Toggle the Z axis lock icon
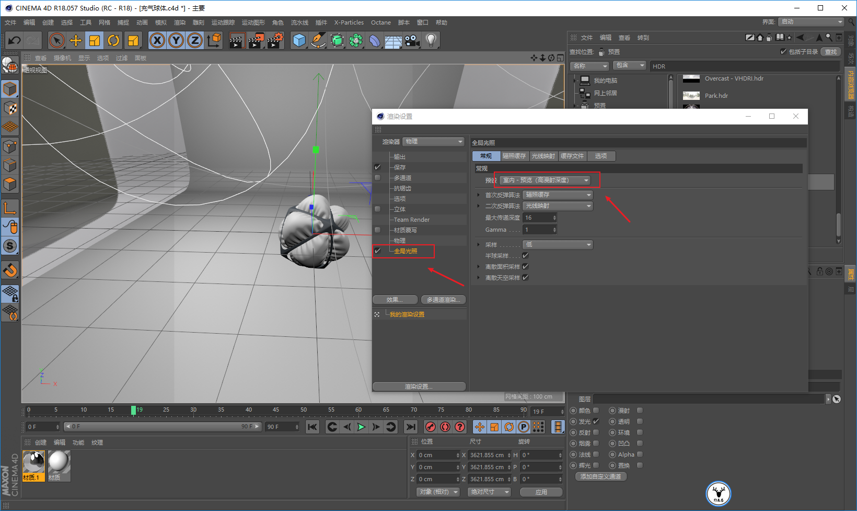Image resolution: width=857 pixels, height=511 pixels. tap(195, 40)
